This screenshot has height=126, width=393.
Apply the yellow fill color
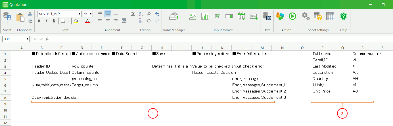(76, 21)
